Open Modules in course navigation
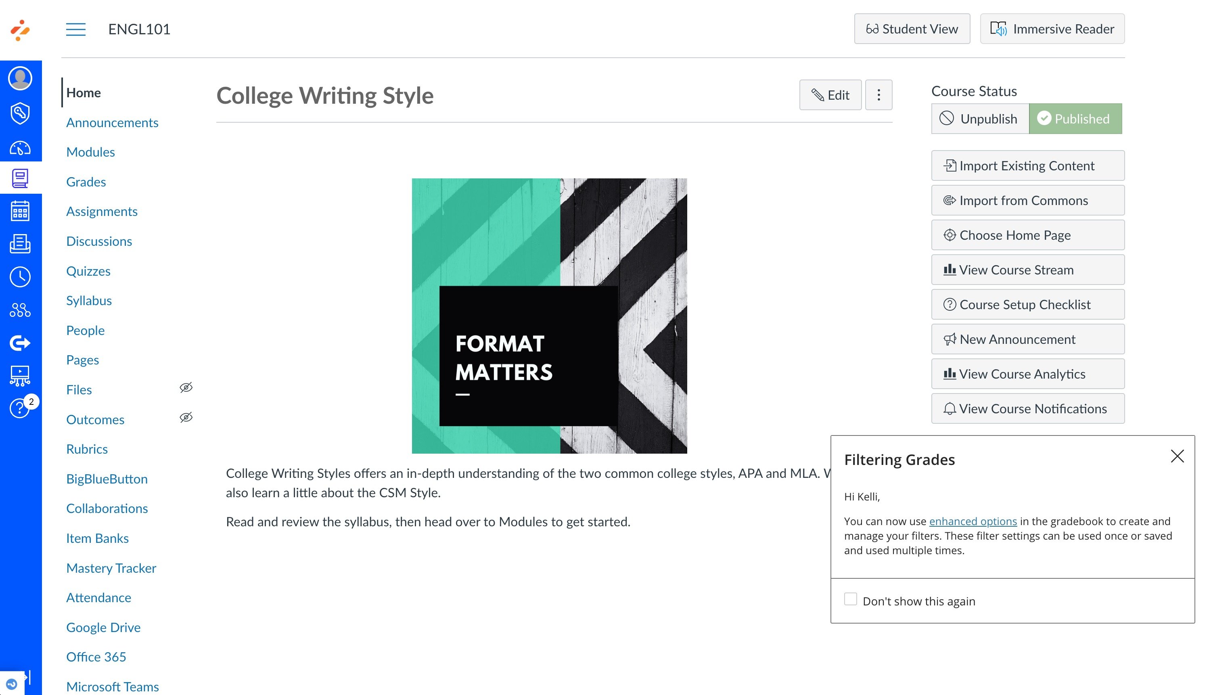The image size is (1209, 695). coord(90,152)
